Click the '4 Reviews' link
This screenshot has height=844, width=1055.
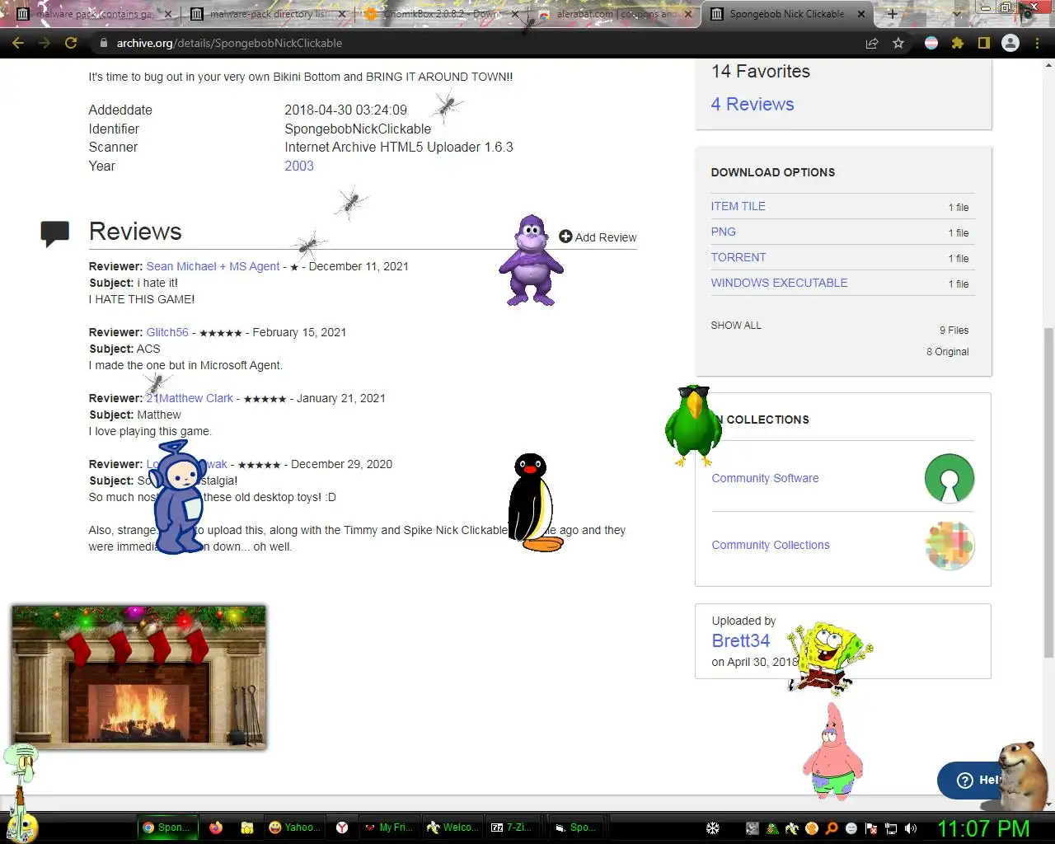[753, 104]
